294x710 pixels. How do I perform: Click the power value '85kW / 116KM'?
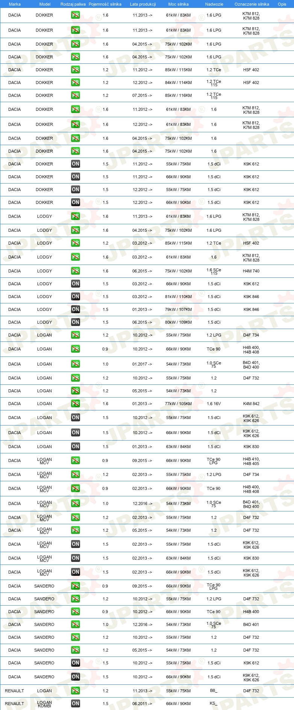click(178, 95)
